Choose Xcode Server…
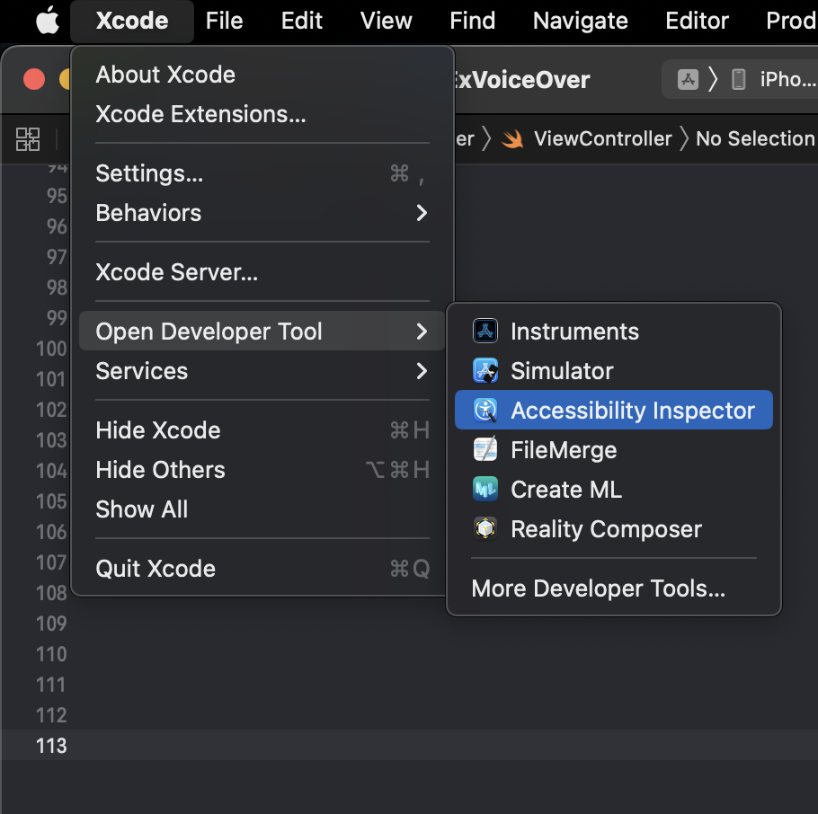818x814 pixels. point(262,272)
